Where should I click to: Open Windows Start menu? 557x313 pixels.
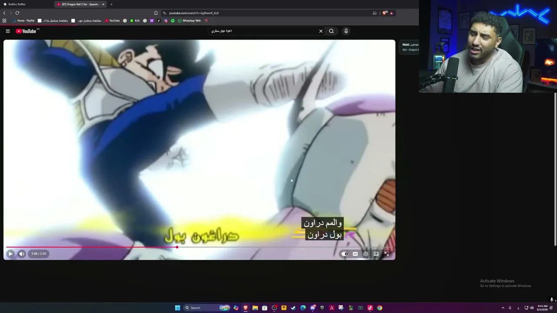point(178,308)
